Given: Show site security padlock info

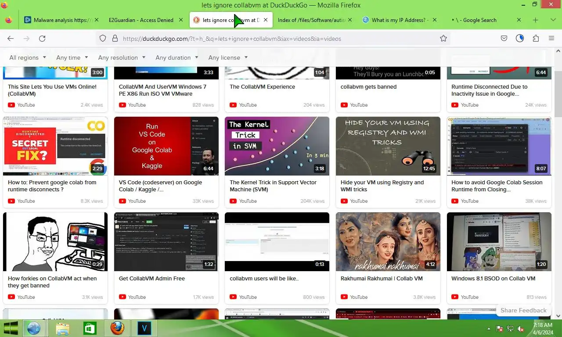Looking at the screenshot, I should coord(115,39).
